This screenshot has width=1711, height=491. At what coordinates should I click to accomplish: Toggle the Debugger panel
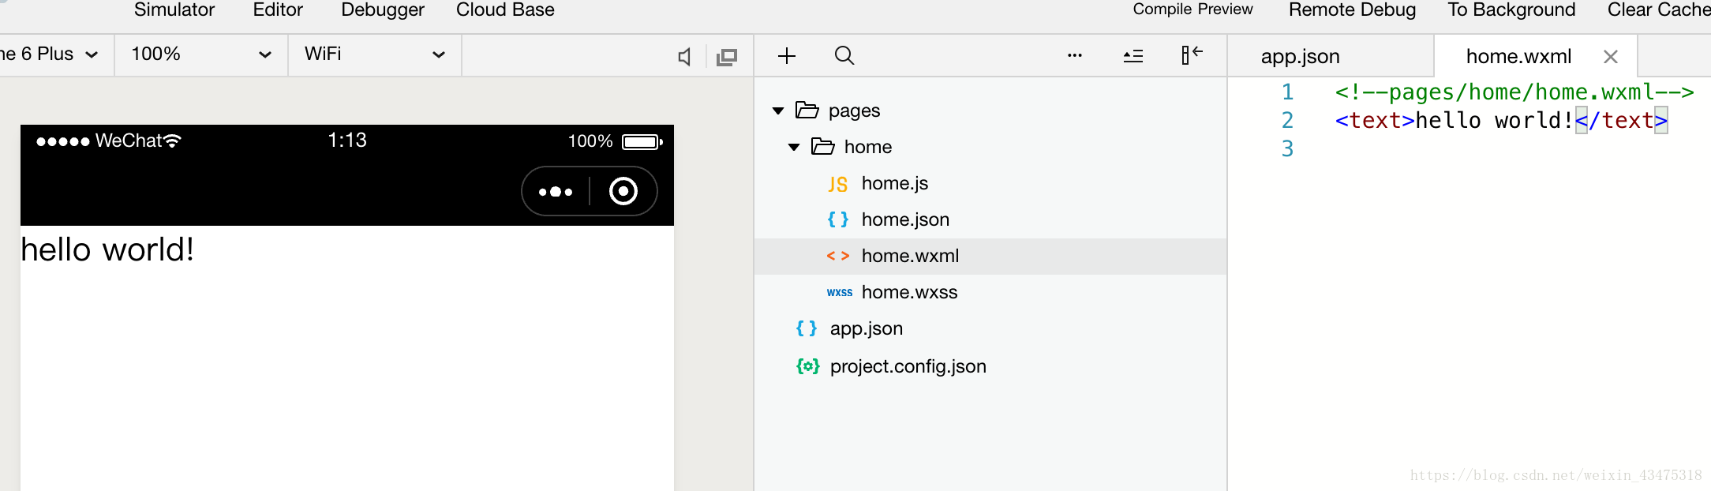tap(383, 10)
